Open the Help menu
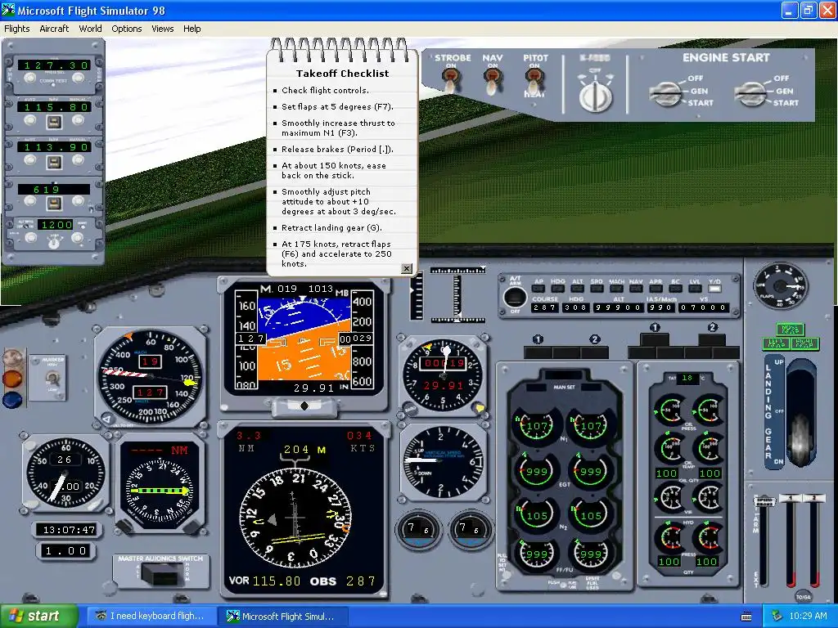This screenshot has width=838, height=628. tap(191, 29)
